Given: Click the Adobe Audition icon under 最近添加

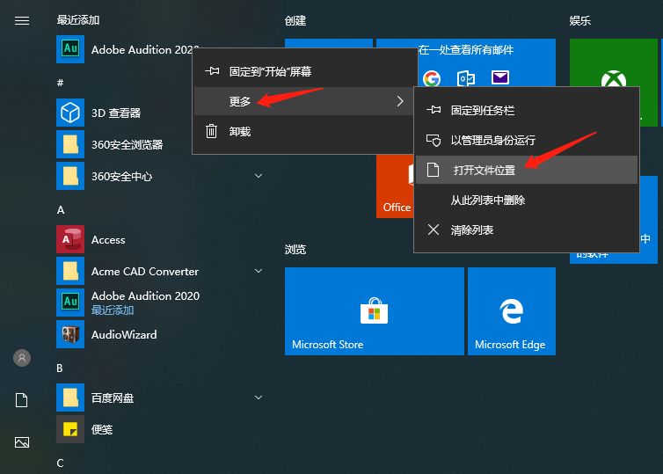Looking at the screenshot, I should tap(70, 49).
